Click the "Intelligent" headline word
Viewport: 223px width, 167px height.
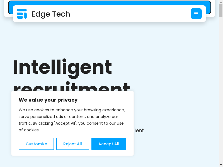62,67
